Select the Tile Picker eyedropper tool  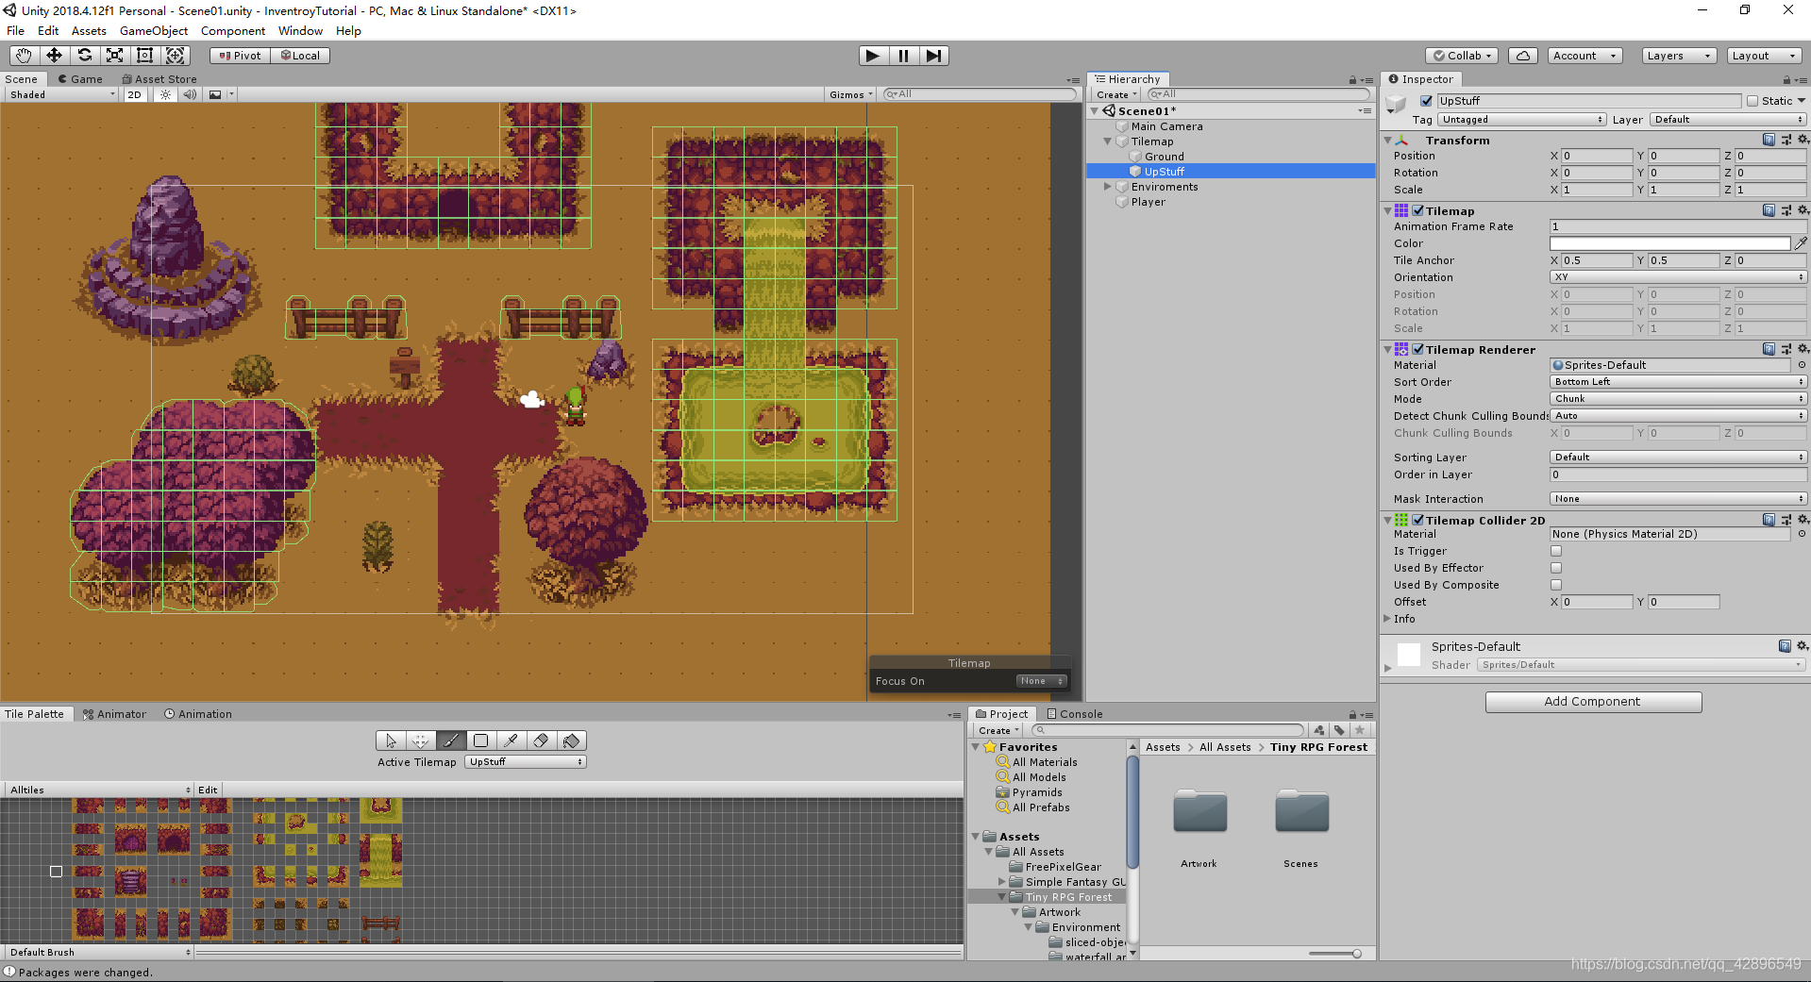pos(511,741)
